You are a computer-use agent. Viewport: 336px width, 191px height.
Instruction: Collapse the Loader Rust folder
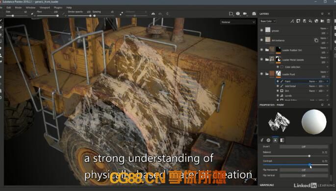pos(267,74)
